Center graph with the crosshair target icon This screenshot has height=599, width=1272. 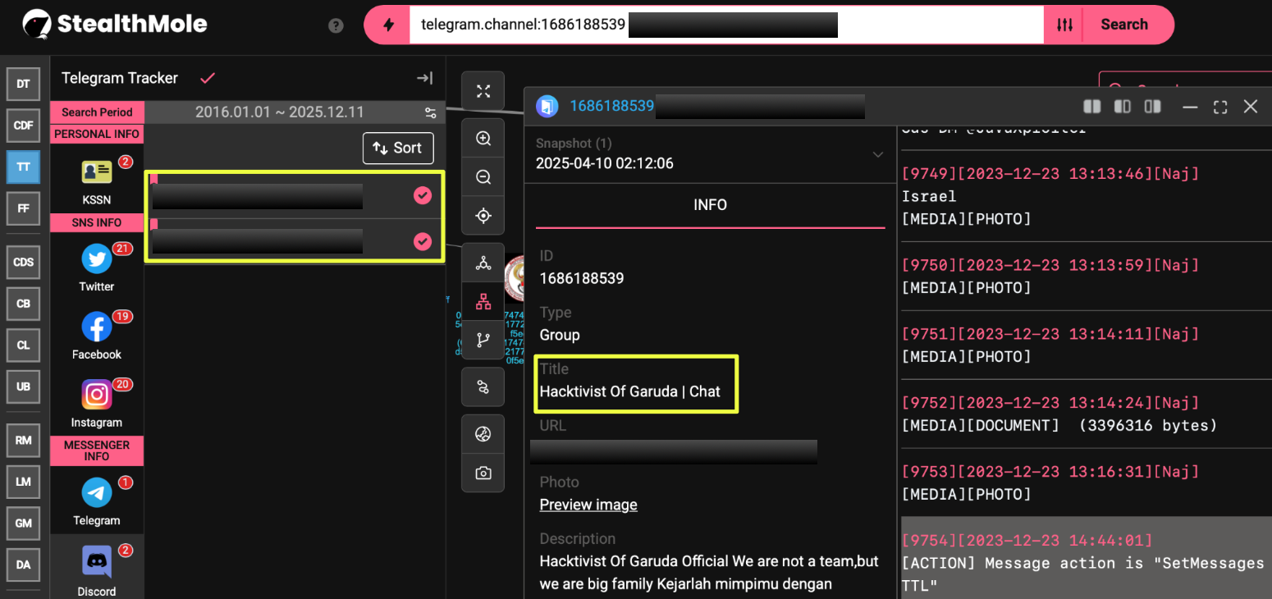coord(483,216)
